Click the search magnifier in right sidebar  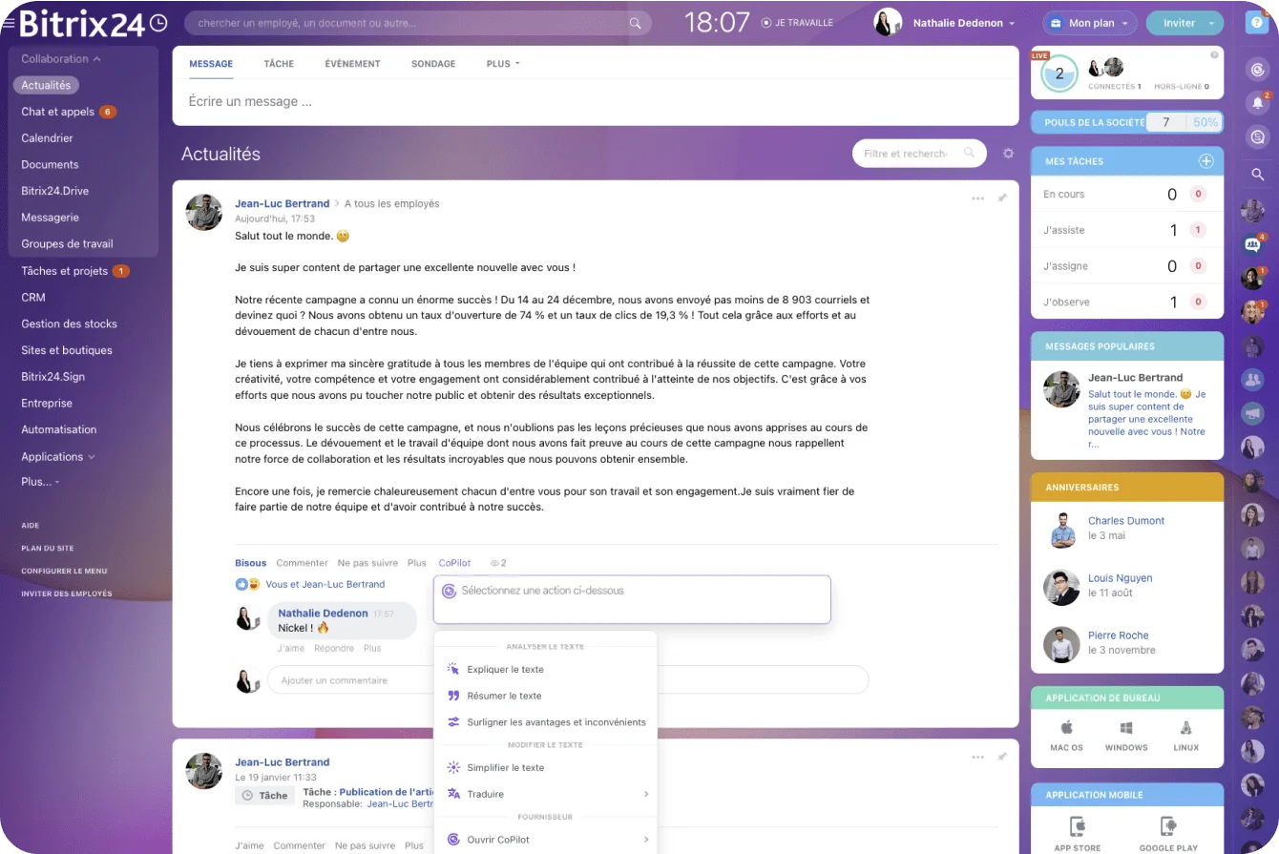pyautogui.click(x=1258, y=174)
